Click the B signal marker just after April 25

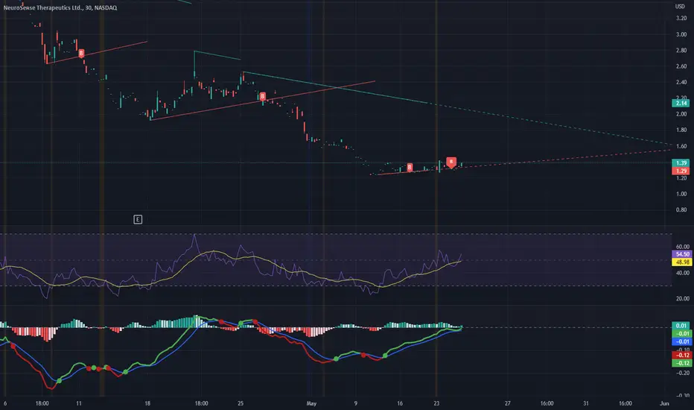click(262, 96)
